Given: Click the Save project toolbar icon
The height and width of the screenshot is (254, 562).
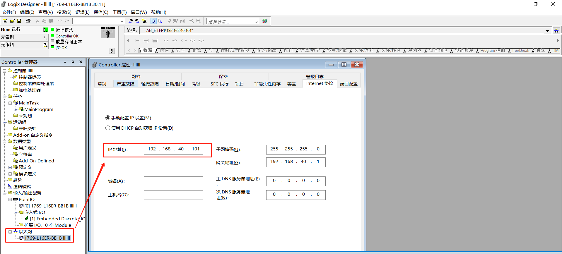Looking at the screenshot, I should [x=19, y=21].
